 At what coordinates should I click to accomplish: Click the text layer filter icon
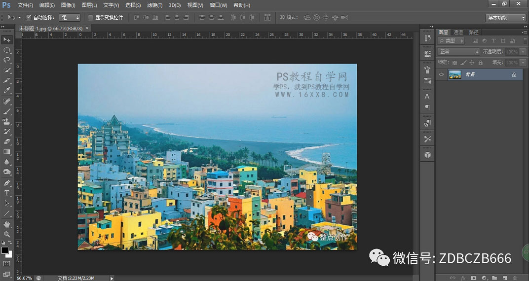[x=493, y=41]
